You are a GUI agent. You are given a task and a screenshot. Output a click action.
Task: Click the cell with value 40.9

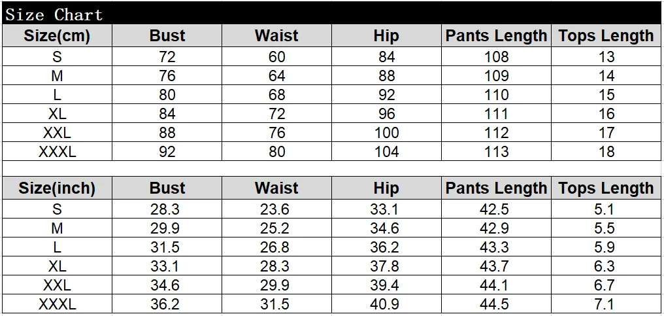pyautogui.click(x=386, y=304)
